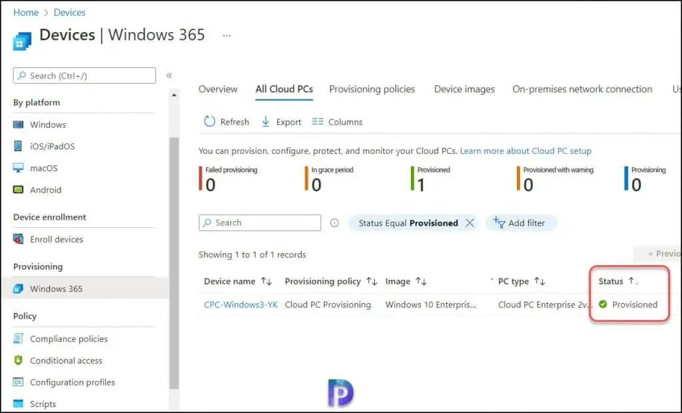Click the Cloud PCs Search field
The image size is (682, 413).
coord(260,222)
